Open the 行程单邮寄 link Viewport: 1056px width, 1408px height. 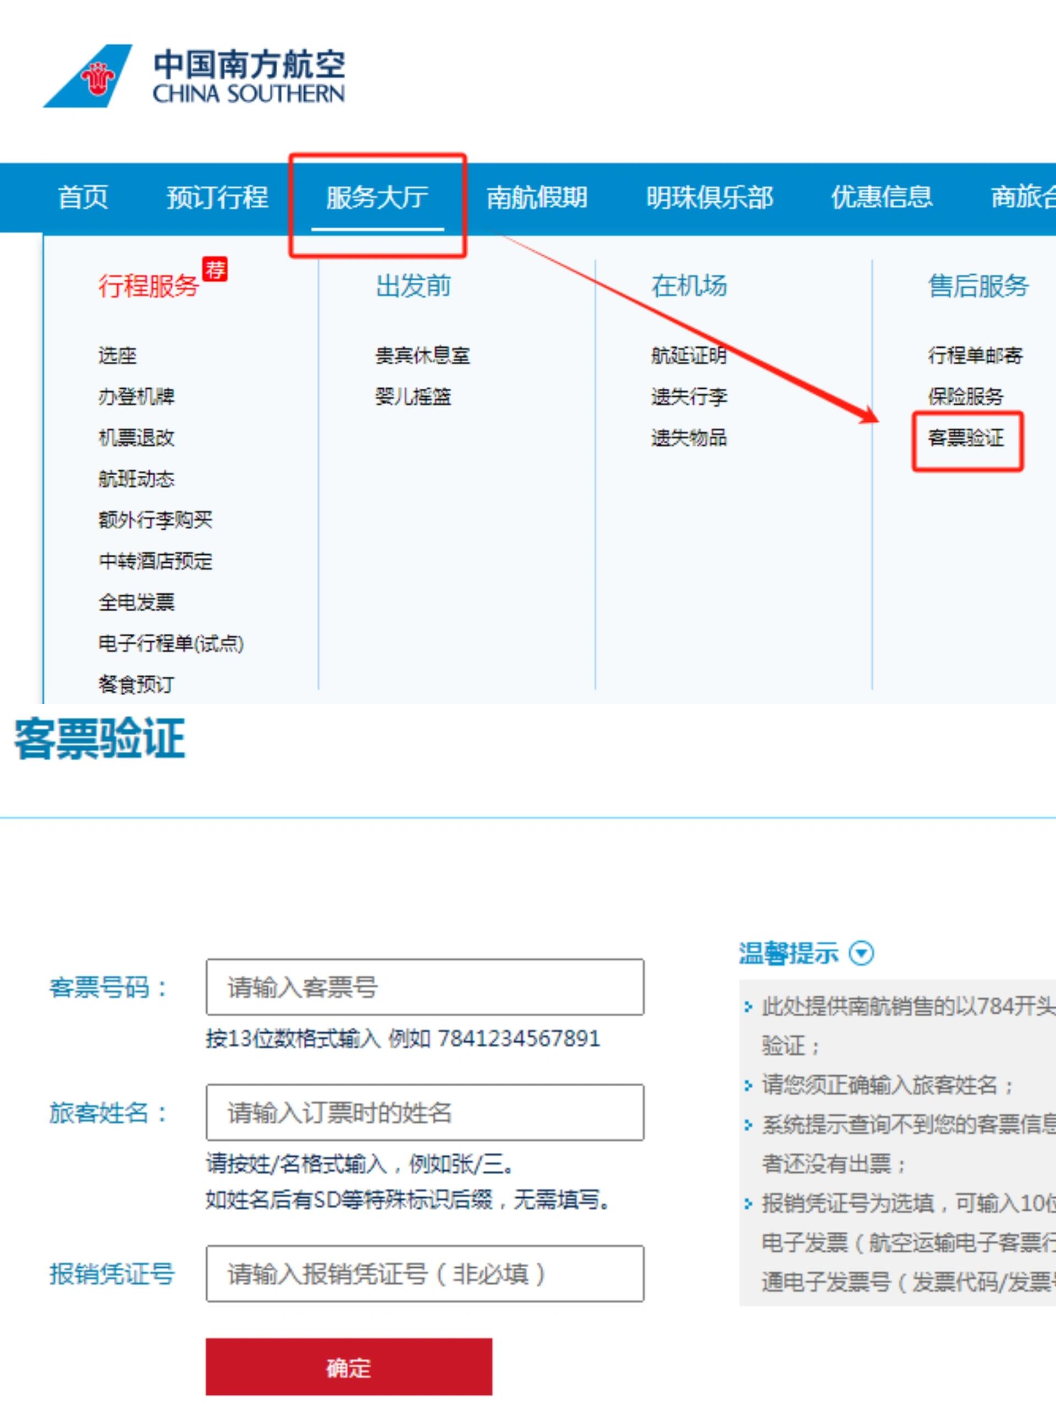975,355
